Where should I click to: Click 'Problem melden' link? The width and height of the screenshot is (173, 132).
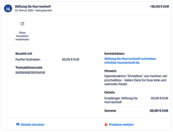tap(121, 125)
